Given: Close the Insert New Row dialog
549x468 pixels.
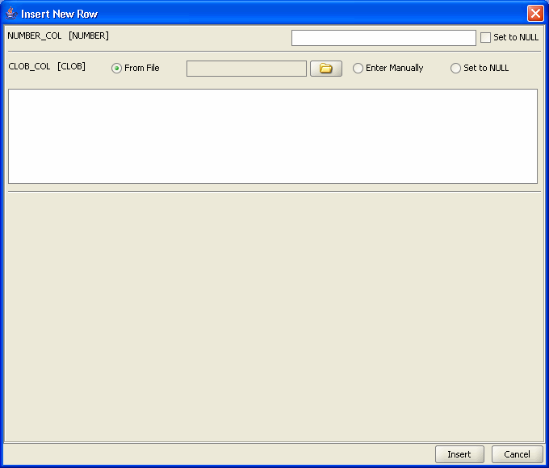Looking at the screenshot, I should click(x=535, y=14).
